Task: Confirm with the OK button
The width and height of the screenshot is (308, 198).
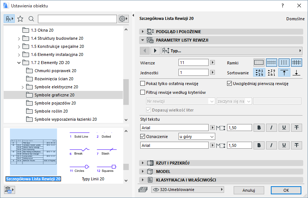Action: click(x=286, y=190)
